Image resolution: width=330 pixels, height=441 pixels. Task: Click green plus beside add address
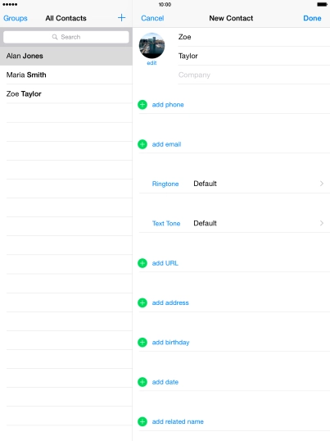click(x=142, y=302)
